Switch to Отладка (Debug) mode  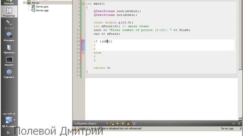coord(9,37)
